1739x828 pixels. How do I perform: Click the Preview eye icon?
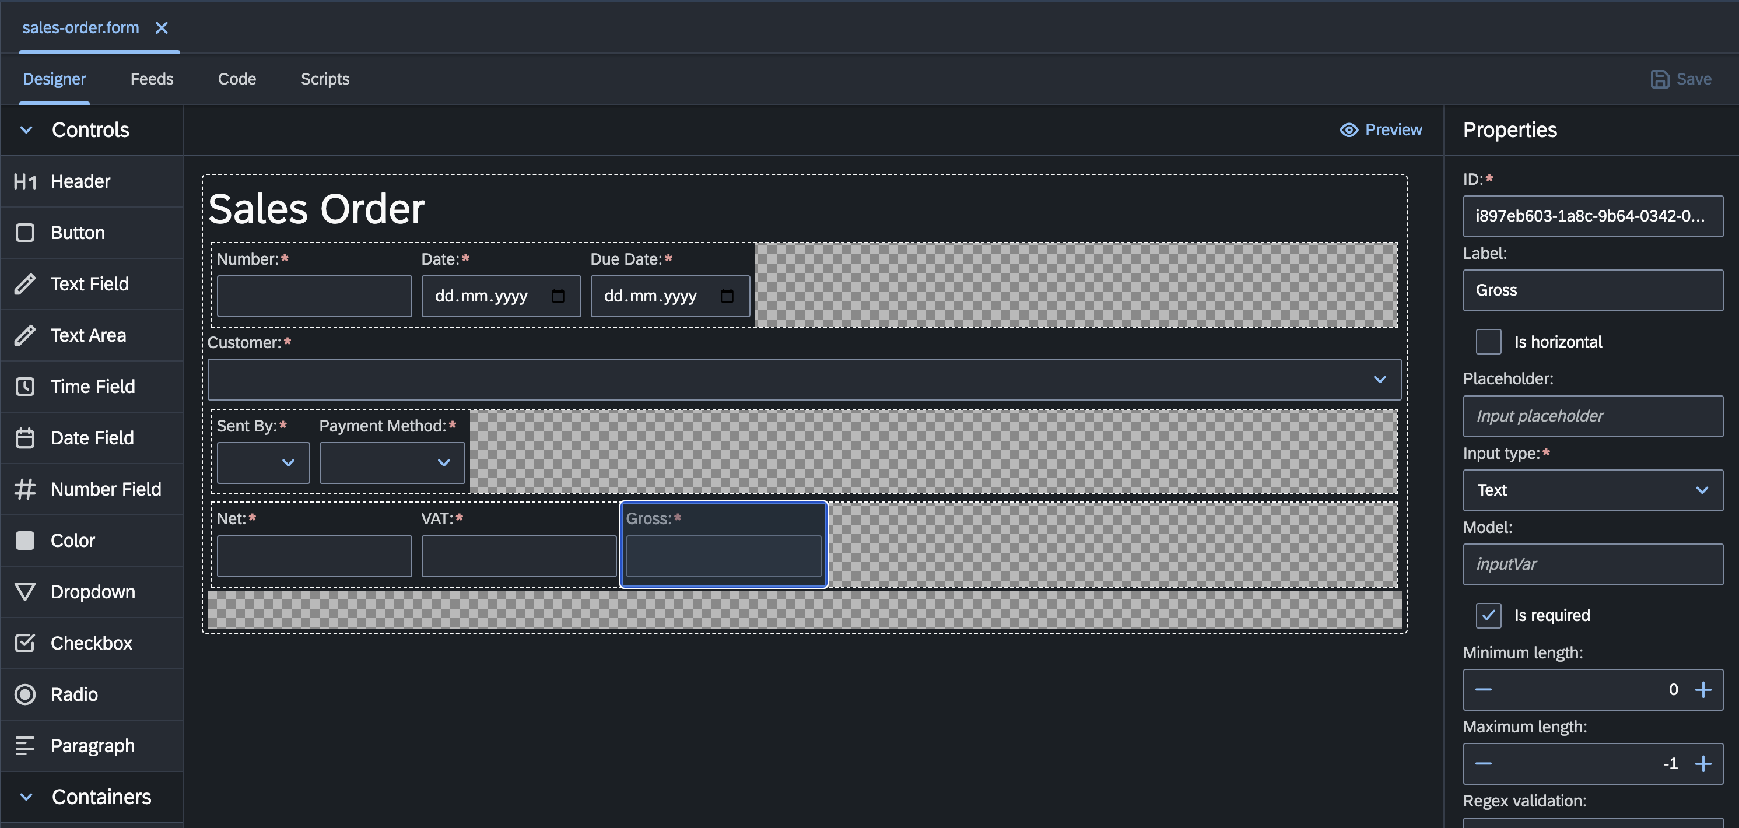pos(1349,129)
